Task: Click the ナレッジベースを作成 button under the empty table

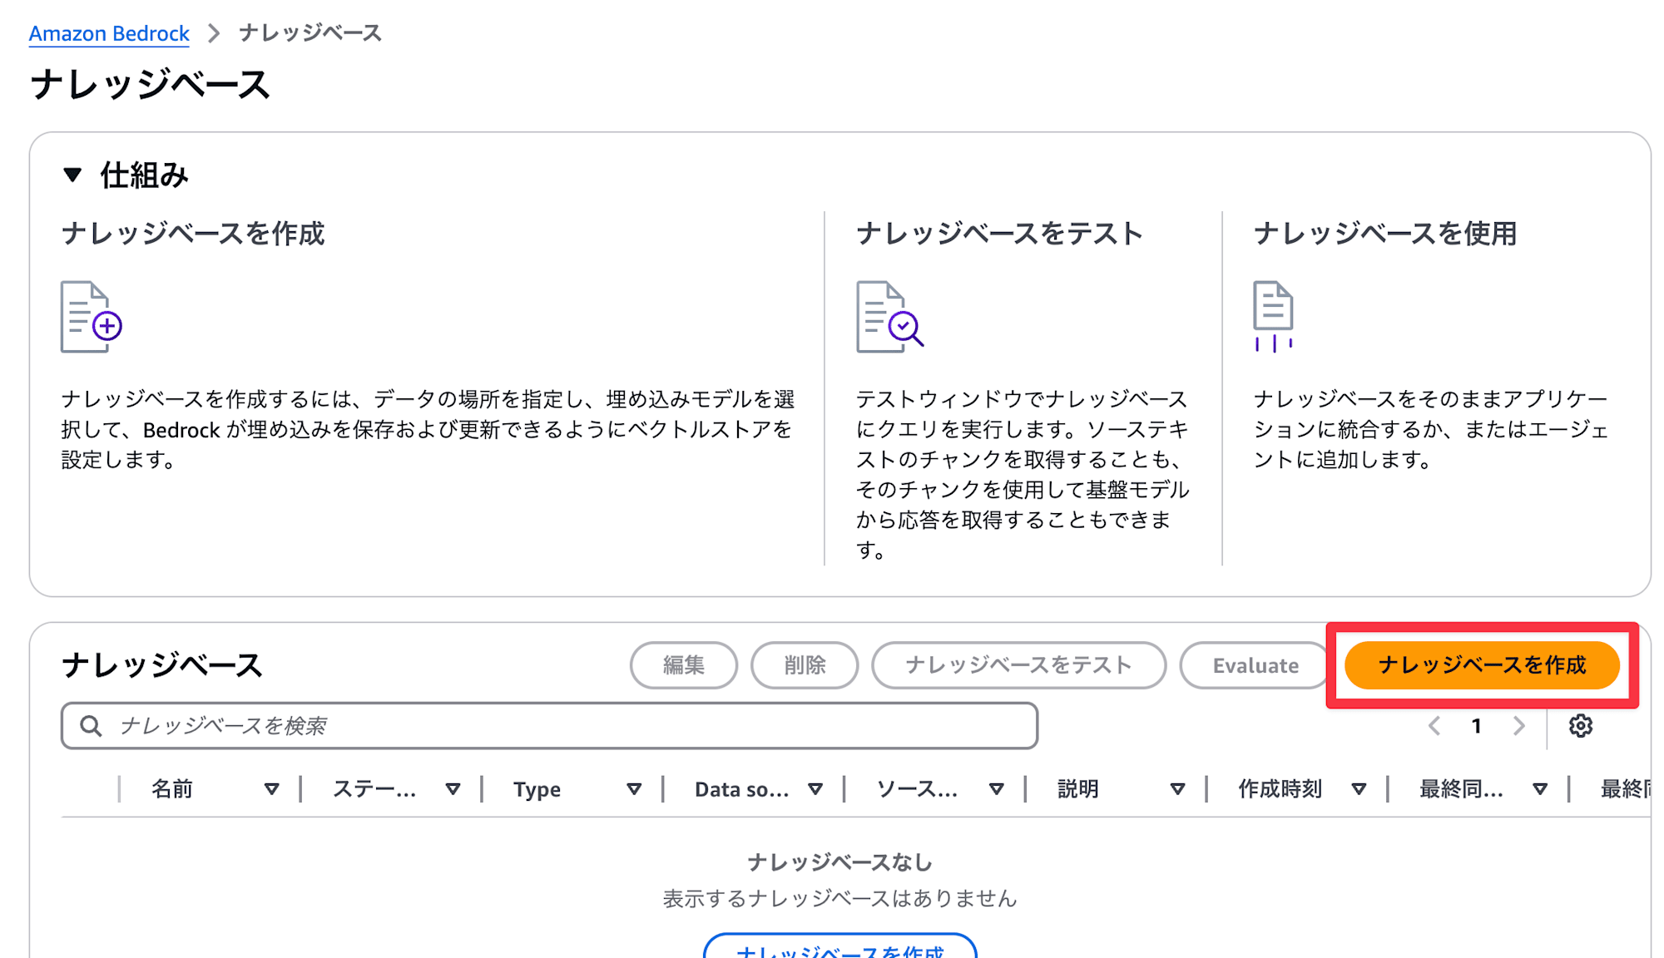Action: 840,946
